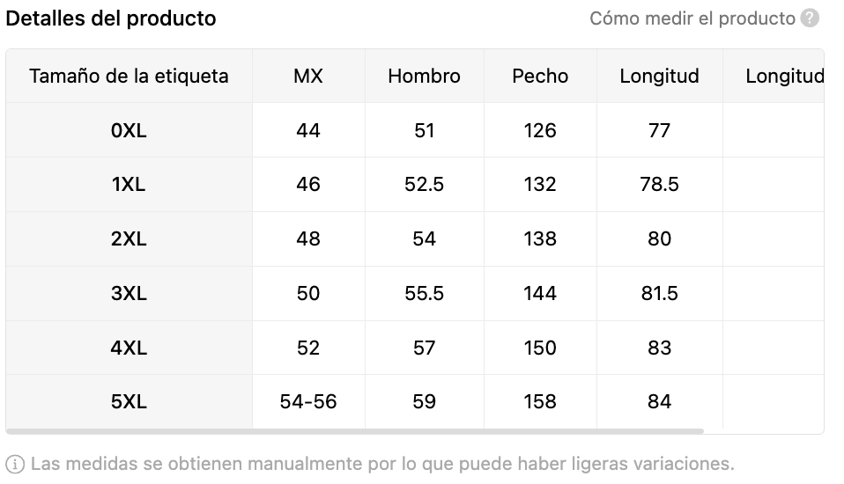Select the 1XL size row label
This screenshot has width=844, height=484.
[129, 185]
